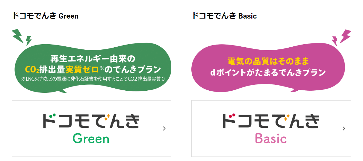Click the LNG火力 footnote text
Viewport: 363px width, 161px height.
pos(93,79)
